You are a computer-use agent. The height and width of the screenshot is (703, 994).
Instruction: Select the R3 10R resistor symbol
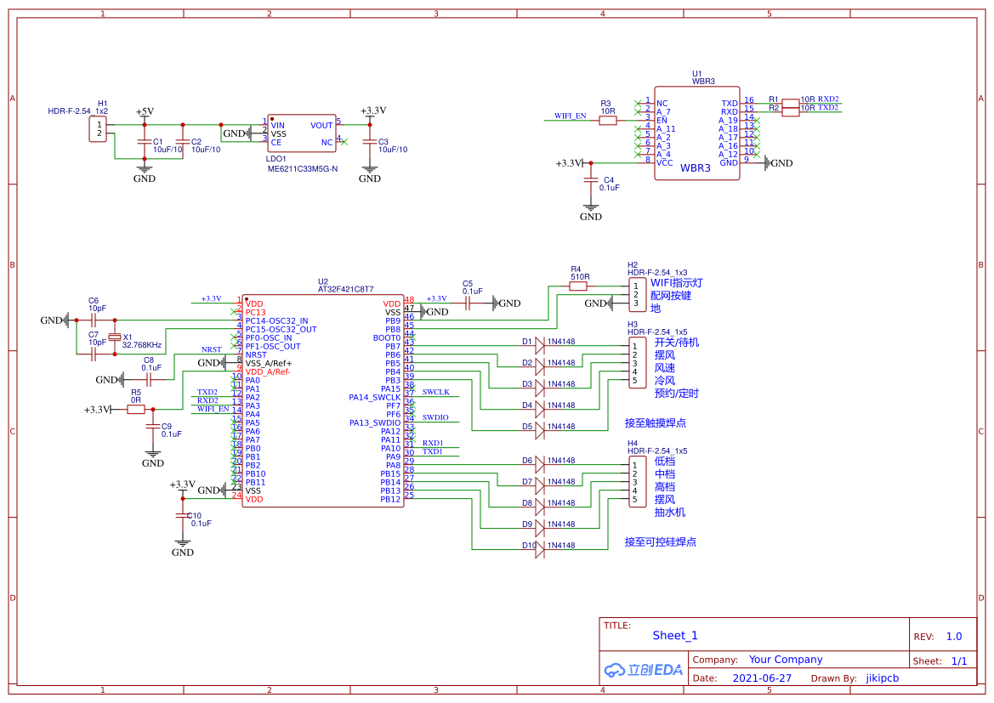click(x=607, y=121)
